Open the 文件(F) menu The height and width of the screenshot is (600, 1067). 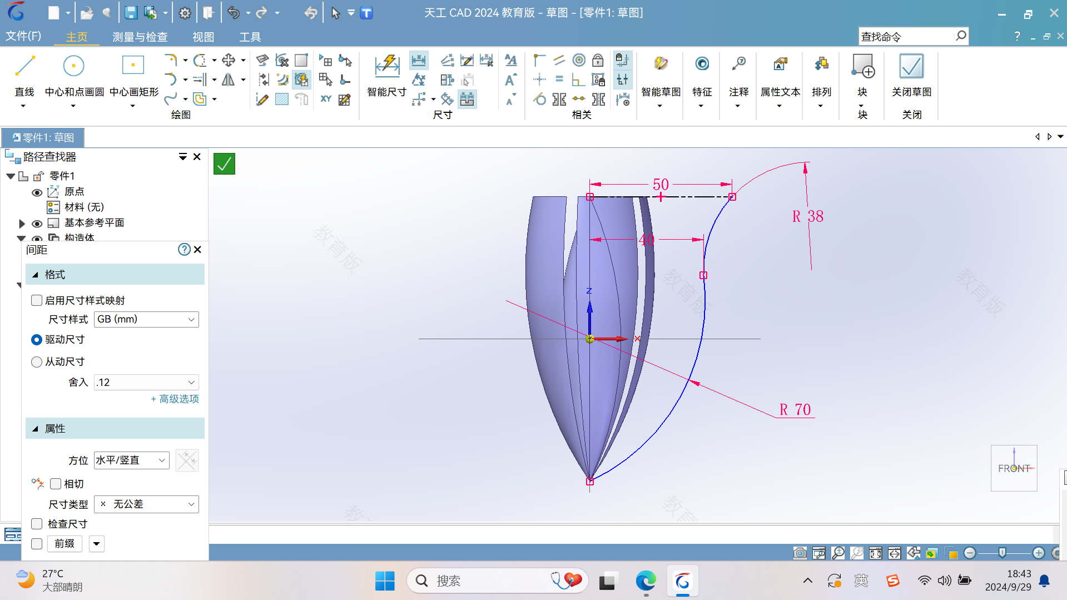click(x=23, y=37)
